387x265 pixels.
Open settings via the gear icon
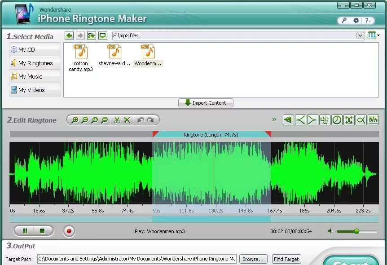pyautogui.click(x=356, y=21)
